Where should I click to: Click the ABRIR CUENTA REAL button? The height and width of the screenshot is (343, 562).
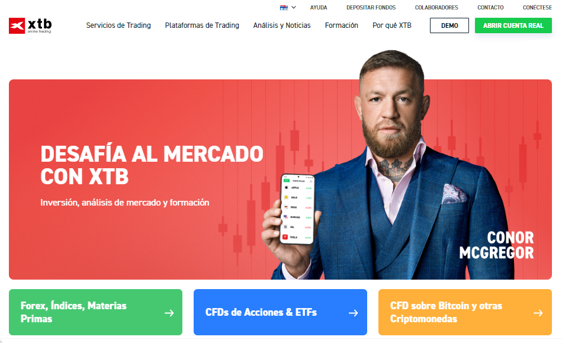point(513,25)
